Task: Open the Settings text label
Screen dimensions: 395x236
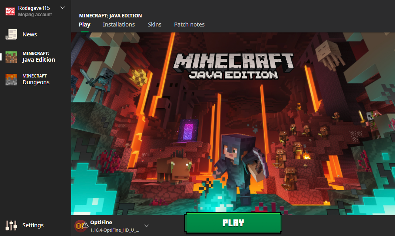Action: coord(33,225)
